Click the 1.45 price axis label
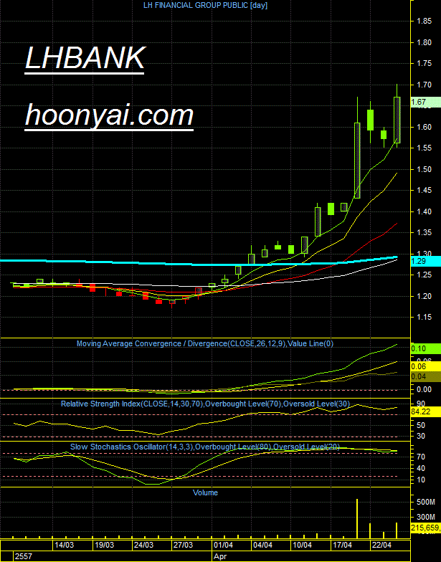The image size is (441, 562). [x=425, y=191]
